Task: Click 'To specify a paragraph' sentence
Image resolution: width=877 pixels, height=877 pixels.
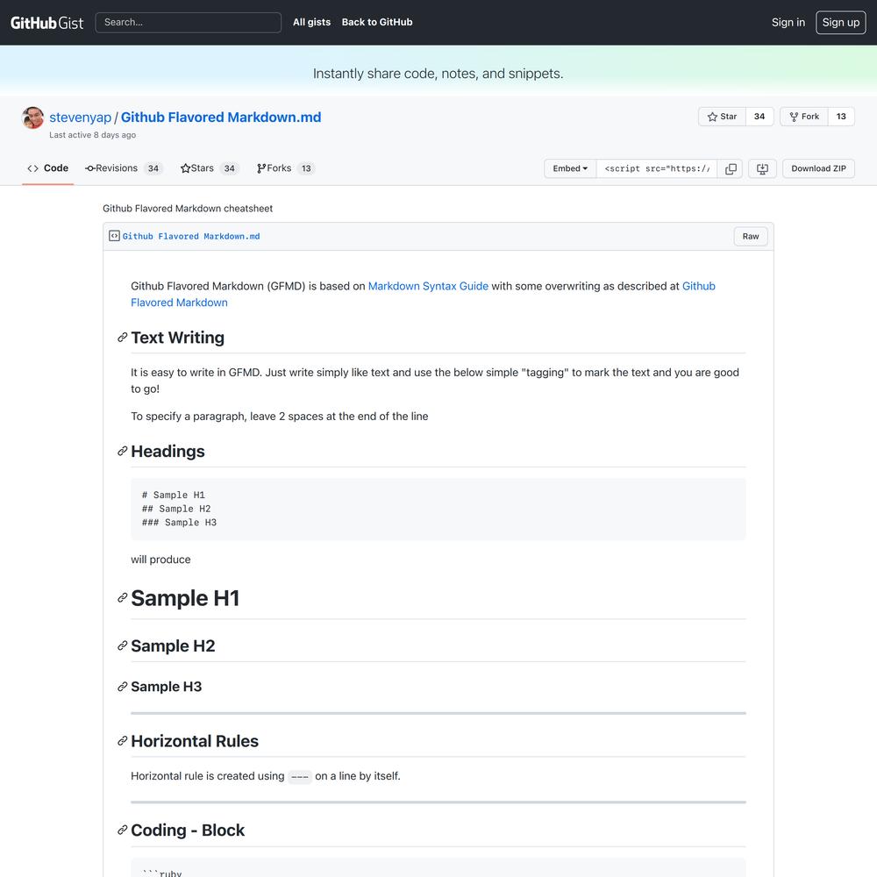Action: (280, 416)
